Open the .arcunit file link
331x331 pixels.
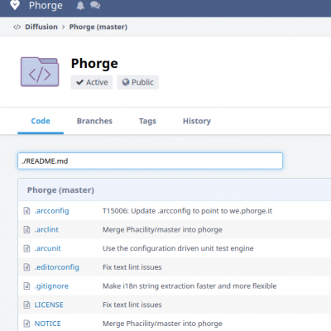[x=47, y=248]
